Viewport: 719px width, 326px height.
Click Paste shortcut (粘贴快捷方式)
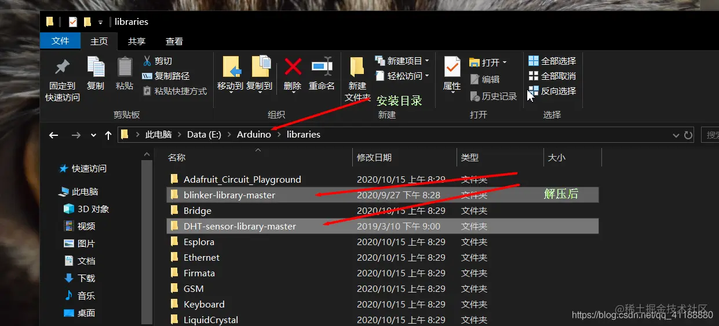174,91
